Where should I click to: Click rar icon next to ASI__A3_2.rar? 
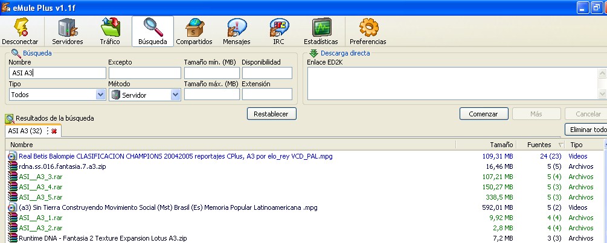coord(13,228)
